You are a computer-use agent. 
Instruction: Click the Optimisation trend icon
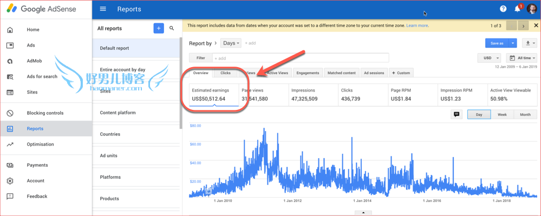pos(10,144)
